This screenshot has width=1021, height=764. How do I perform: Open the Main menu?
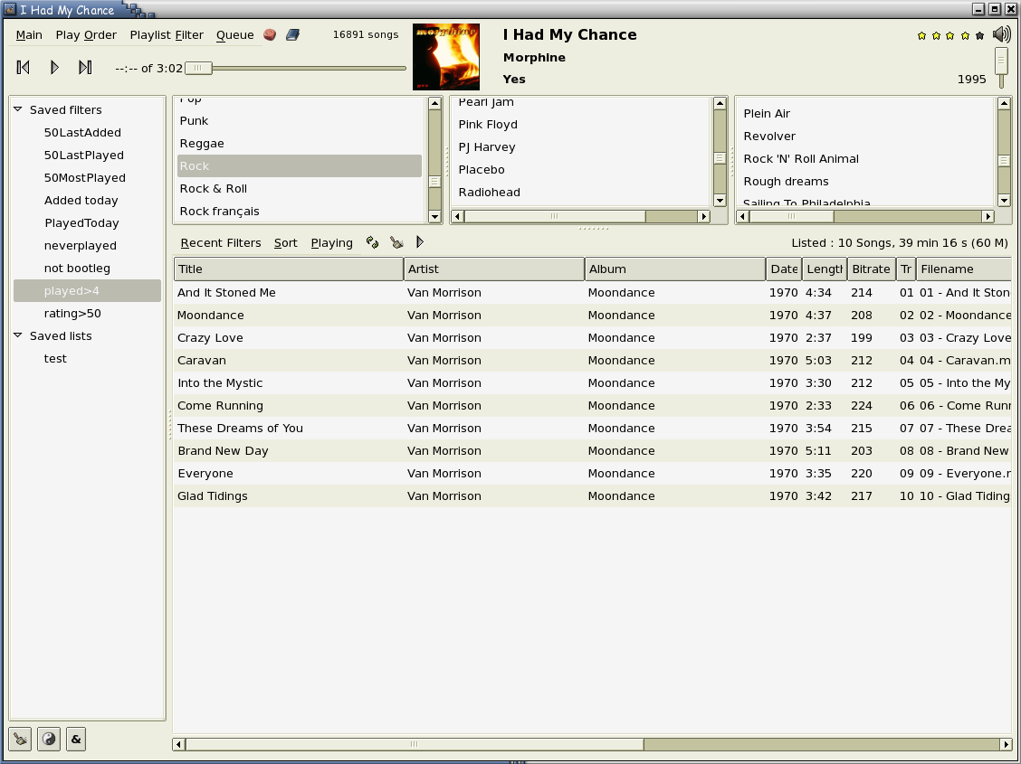pyautogui.click(x=29, y=35)
